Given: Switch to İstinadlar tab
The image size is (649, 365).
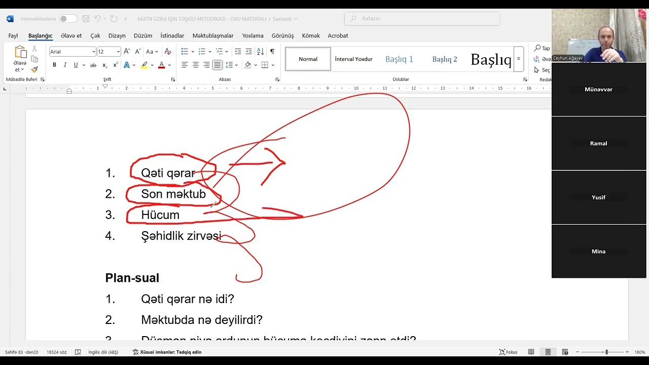Looking at the screenshot, I should (172, 35).
